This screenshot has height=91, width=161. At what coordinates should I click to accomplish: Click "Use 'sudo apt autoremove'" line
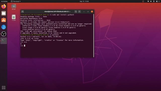pyautogui.click(x=39, y=31)
